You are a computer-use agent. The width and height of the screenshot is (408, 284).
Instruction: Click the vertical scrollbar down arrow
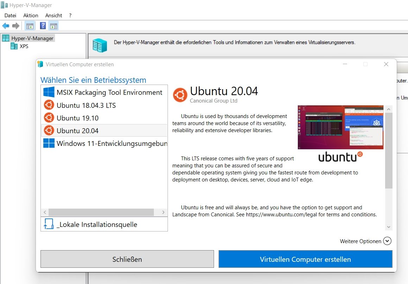coord(389,227)
